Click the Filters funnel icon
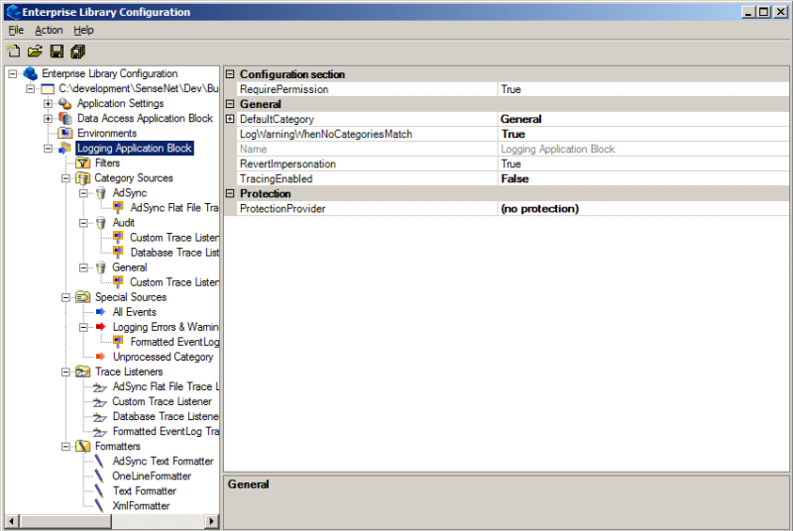This screenshot has width=793, height=531. coord(83,163)
